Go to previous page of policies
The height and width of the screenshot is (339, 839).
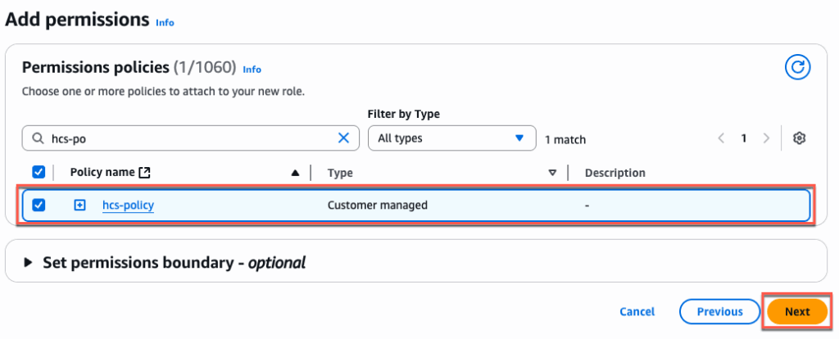tap(721, 138)
